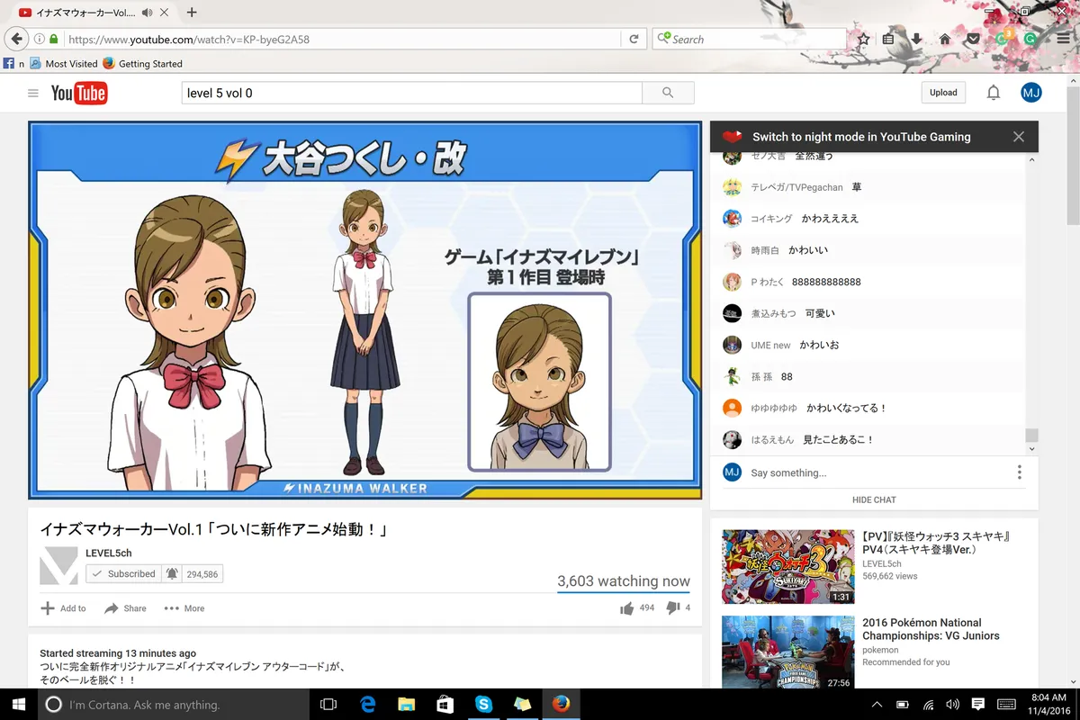Open Facebook bookmark in bookmarks bar
This screenshot has width=1080, height=720.
pyautogui.click(x=13, y=64)
